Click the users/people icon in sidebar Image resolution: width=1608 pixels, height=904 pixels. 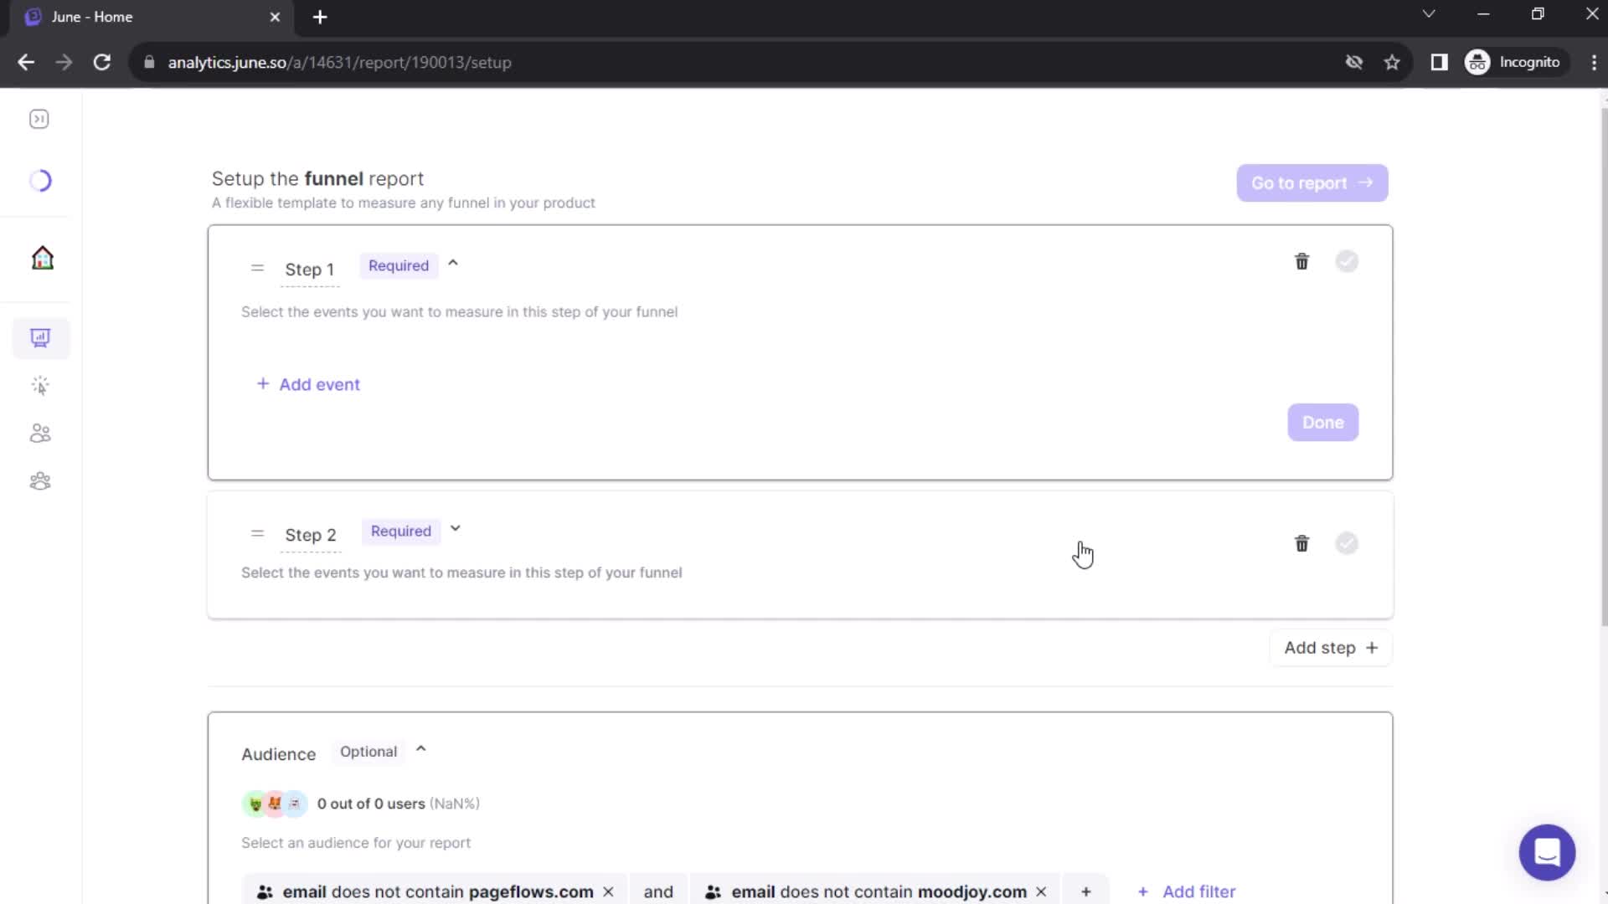tap(41, 433)
